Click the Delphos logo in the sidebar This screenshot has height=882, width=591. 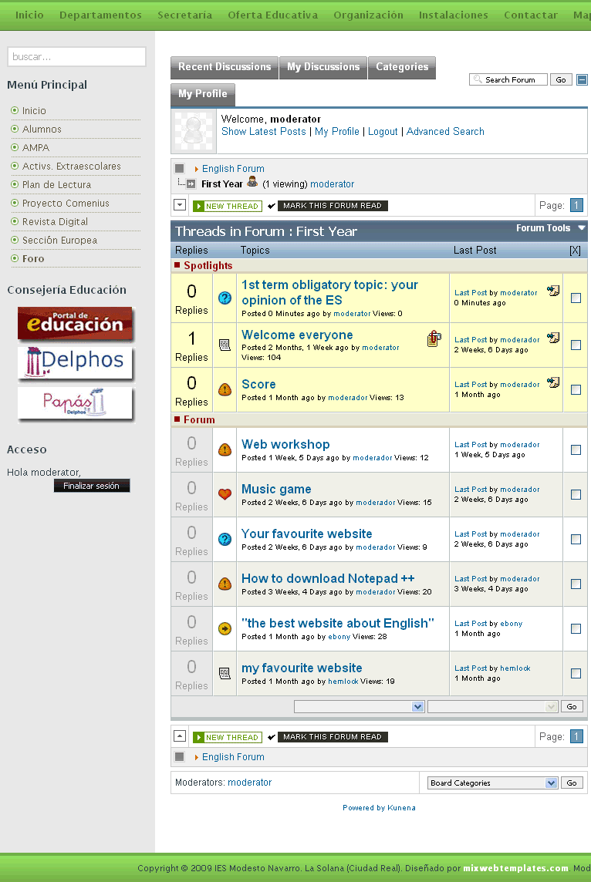click(76, 362)
